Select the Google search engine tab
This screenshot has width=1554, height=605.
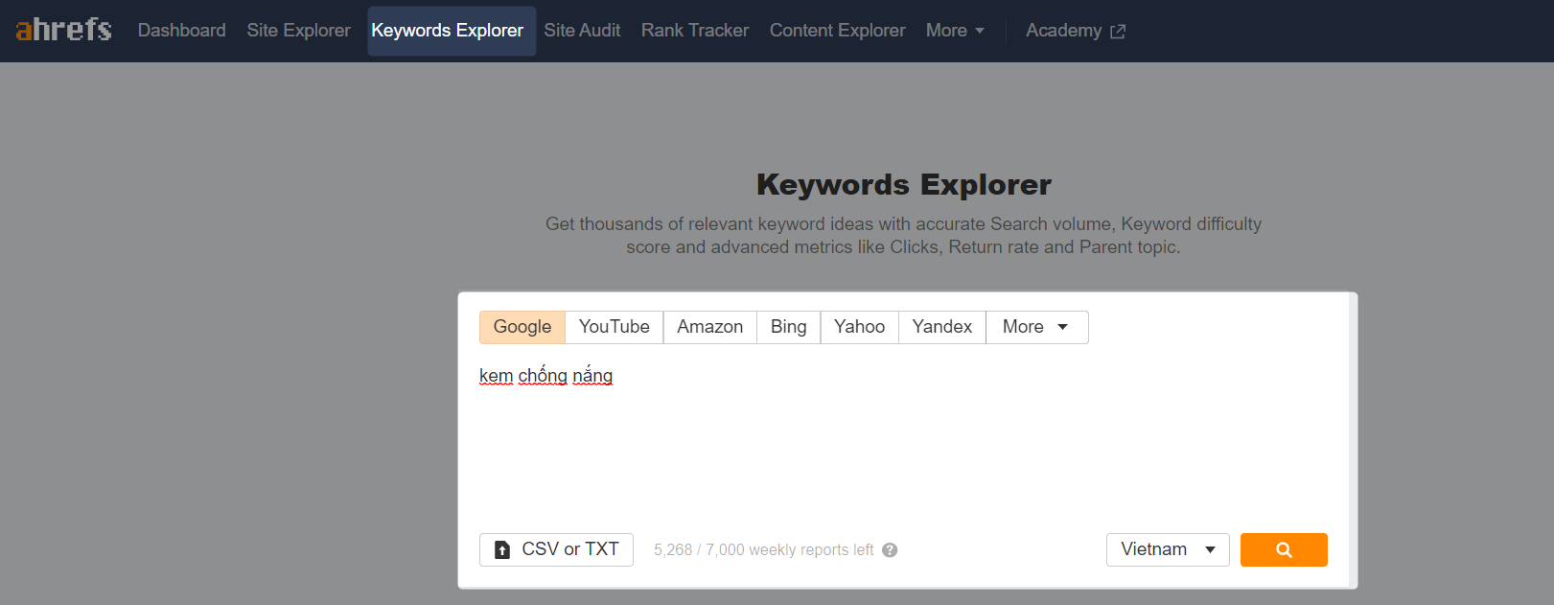(522, 327)
